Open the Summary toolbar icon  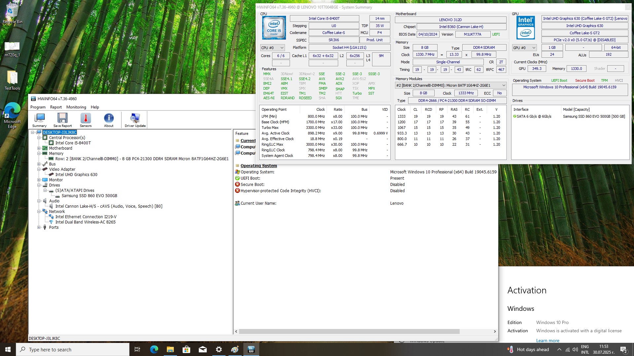coord(40,120)
